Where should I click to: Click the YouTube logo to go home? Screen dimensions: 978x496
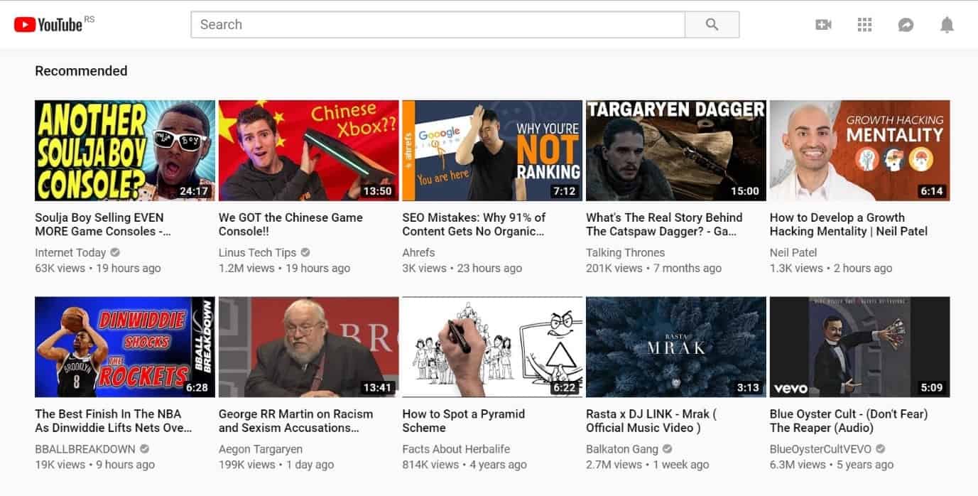point(48,25)
